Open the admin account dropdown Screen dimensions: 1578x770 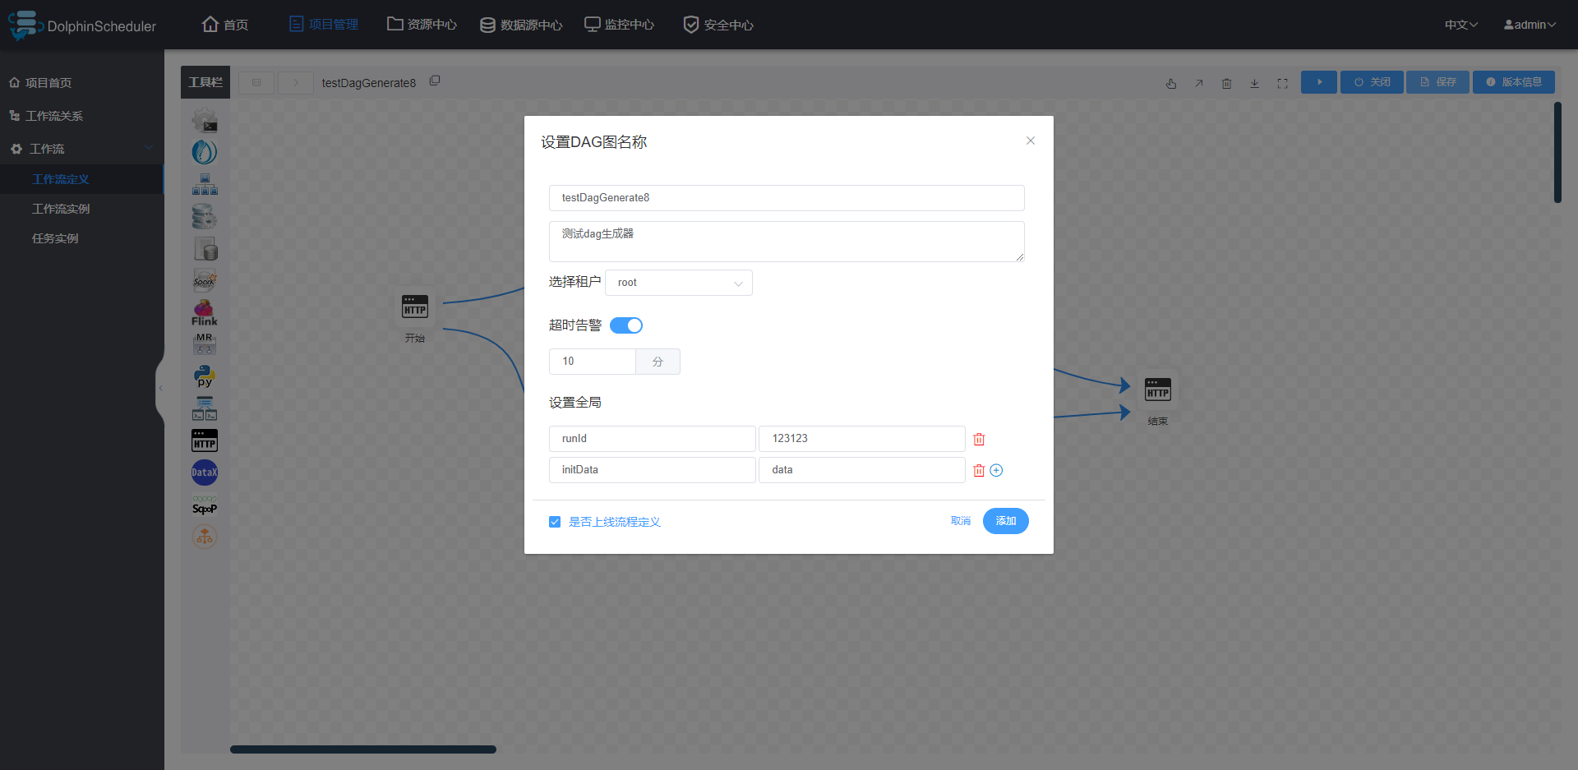(x=1529, y=24)
